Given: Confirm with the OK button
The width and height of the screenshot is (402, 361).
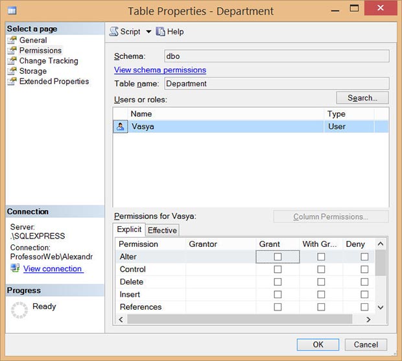Looking at the screenshot, I should pos(318,345).
